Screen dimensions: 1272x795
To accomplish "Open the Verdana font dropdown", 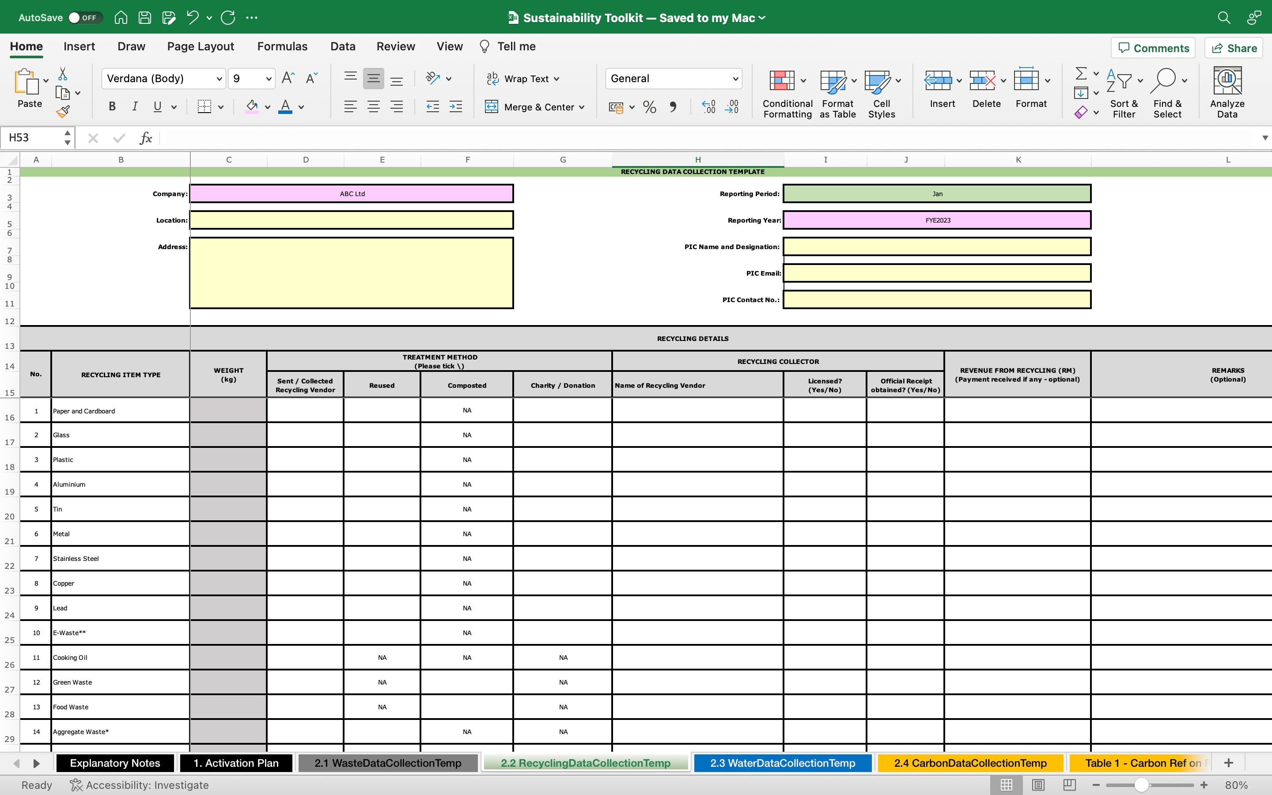I will tap(219, 78).
